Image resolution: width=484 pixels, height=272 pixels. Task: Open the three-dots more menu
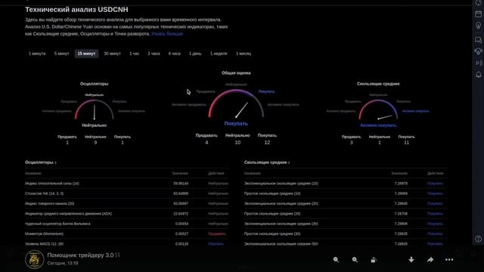(449, 260)
